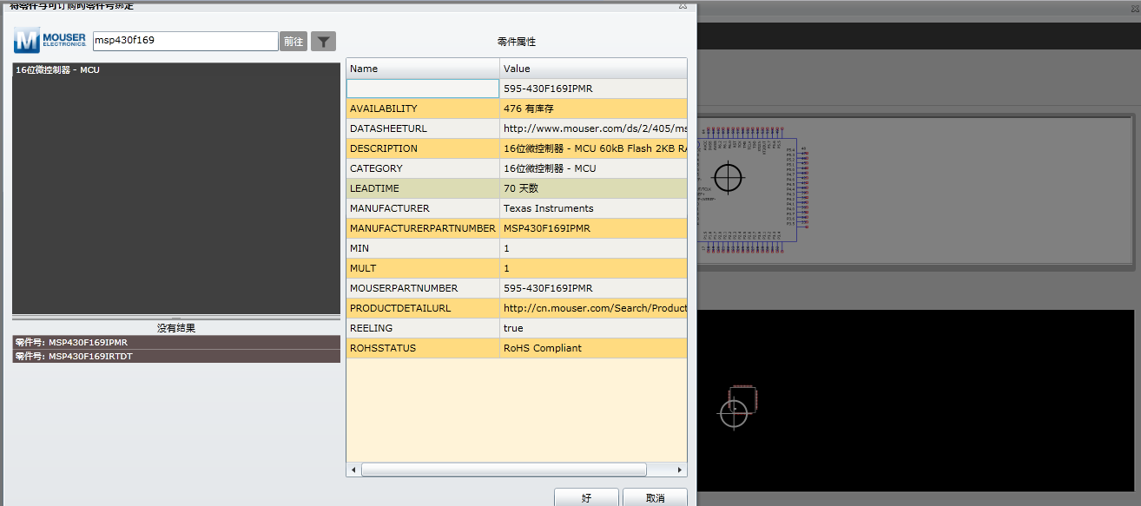Click the 没有结果 no-results label
Viewport: 1141px width, 506px height.
pos(176,328)
